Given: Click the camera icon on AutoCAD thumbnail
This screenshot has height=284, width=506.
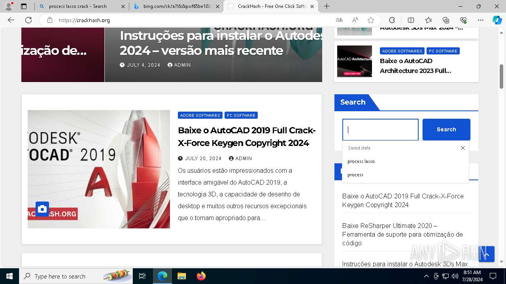Looking at the screenshot, I should pyautogui.click(x=42, y=209).
